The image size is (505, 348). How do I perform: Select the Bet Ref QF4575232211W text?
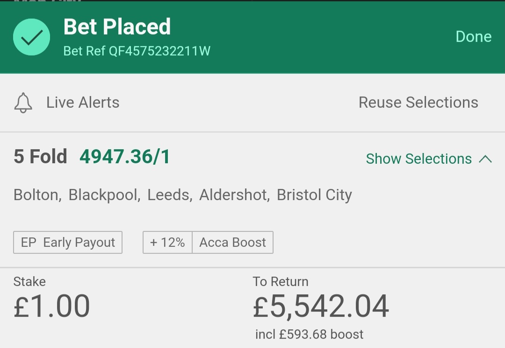tap(137, 51)
